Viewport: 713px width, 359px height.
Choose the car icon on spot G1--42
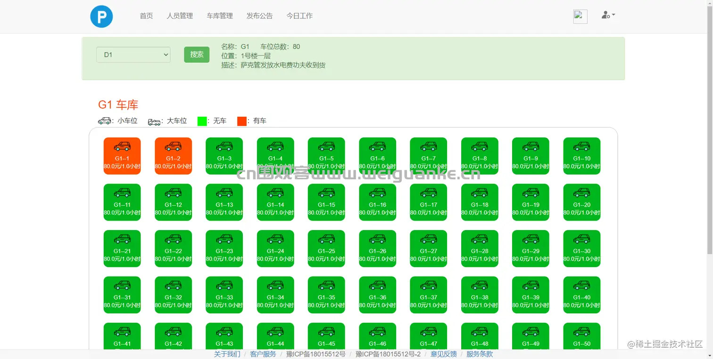[x=173, y=332]
